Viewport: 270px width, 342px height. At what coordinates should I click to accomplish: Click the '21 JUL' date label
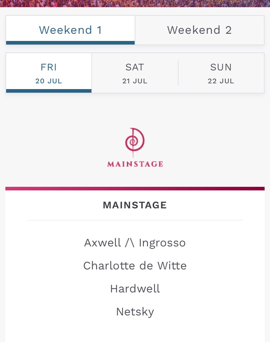click(135, 81)
